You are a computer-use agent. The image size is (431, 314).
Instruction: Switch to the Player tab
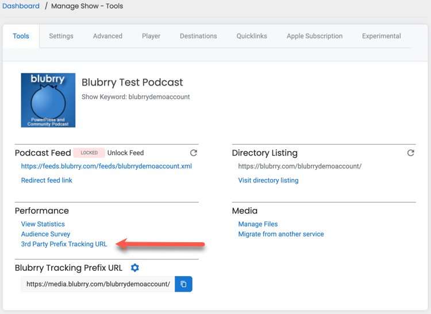(x=151, y=36)
